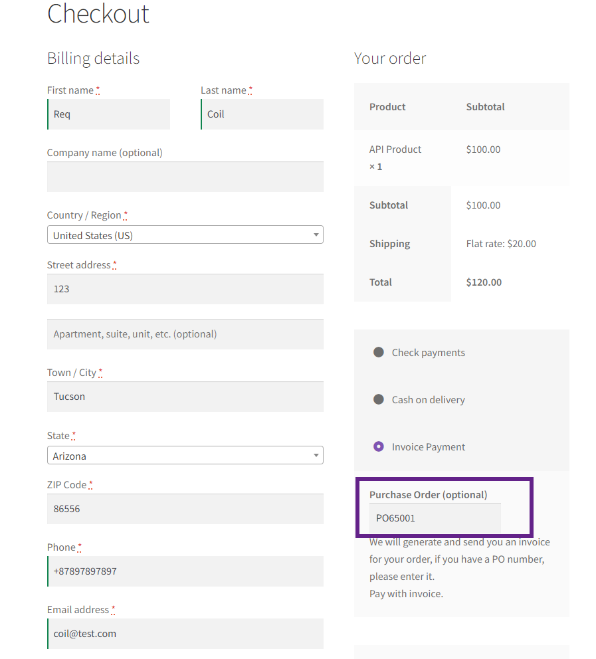Image resolution: width=596 pixels, height=659 pixels.
Task: Select the Check payments payment method
Action: coord(378,352)
